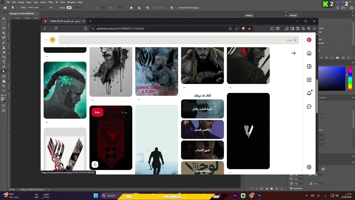The image size is (355, 200).
Task: Open the Active Layers select dropdown
Action: coord(36,7)
